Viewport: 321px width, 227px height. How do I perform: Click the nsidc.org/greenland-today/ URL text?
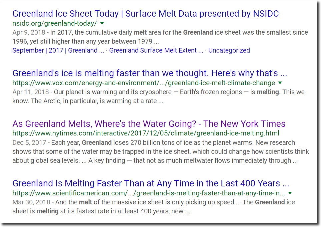(55, 23)
